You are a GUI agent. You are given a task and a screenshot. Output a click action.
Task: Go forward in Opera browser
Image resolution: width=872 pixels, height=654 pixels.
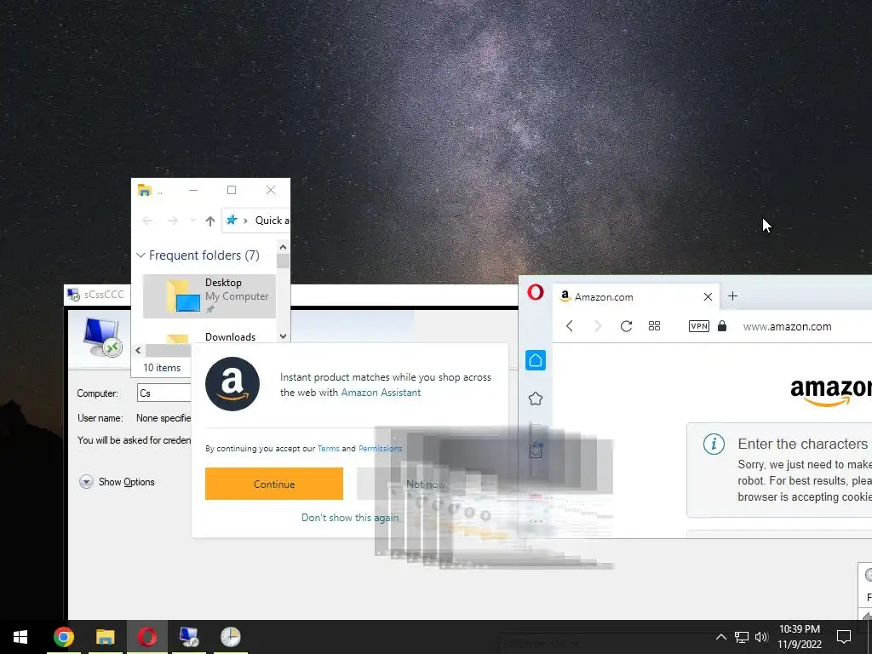pos(598,326)
